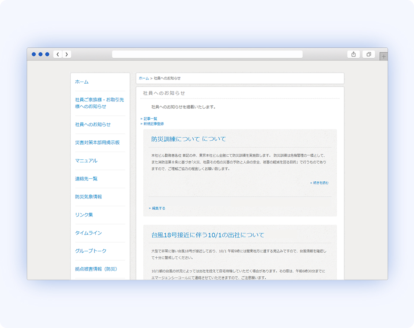
Task: Show all open tabs icon
Action: pyautogui.click(x=368, y=54)
